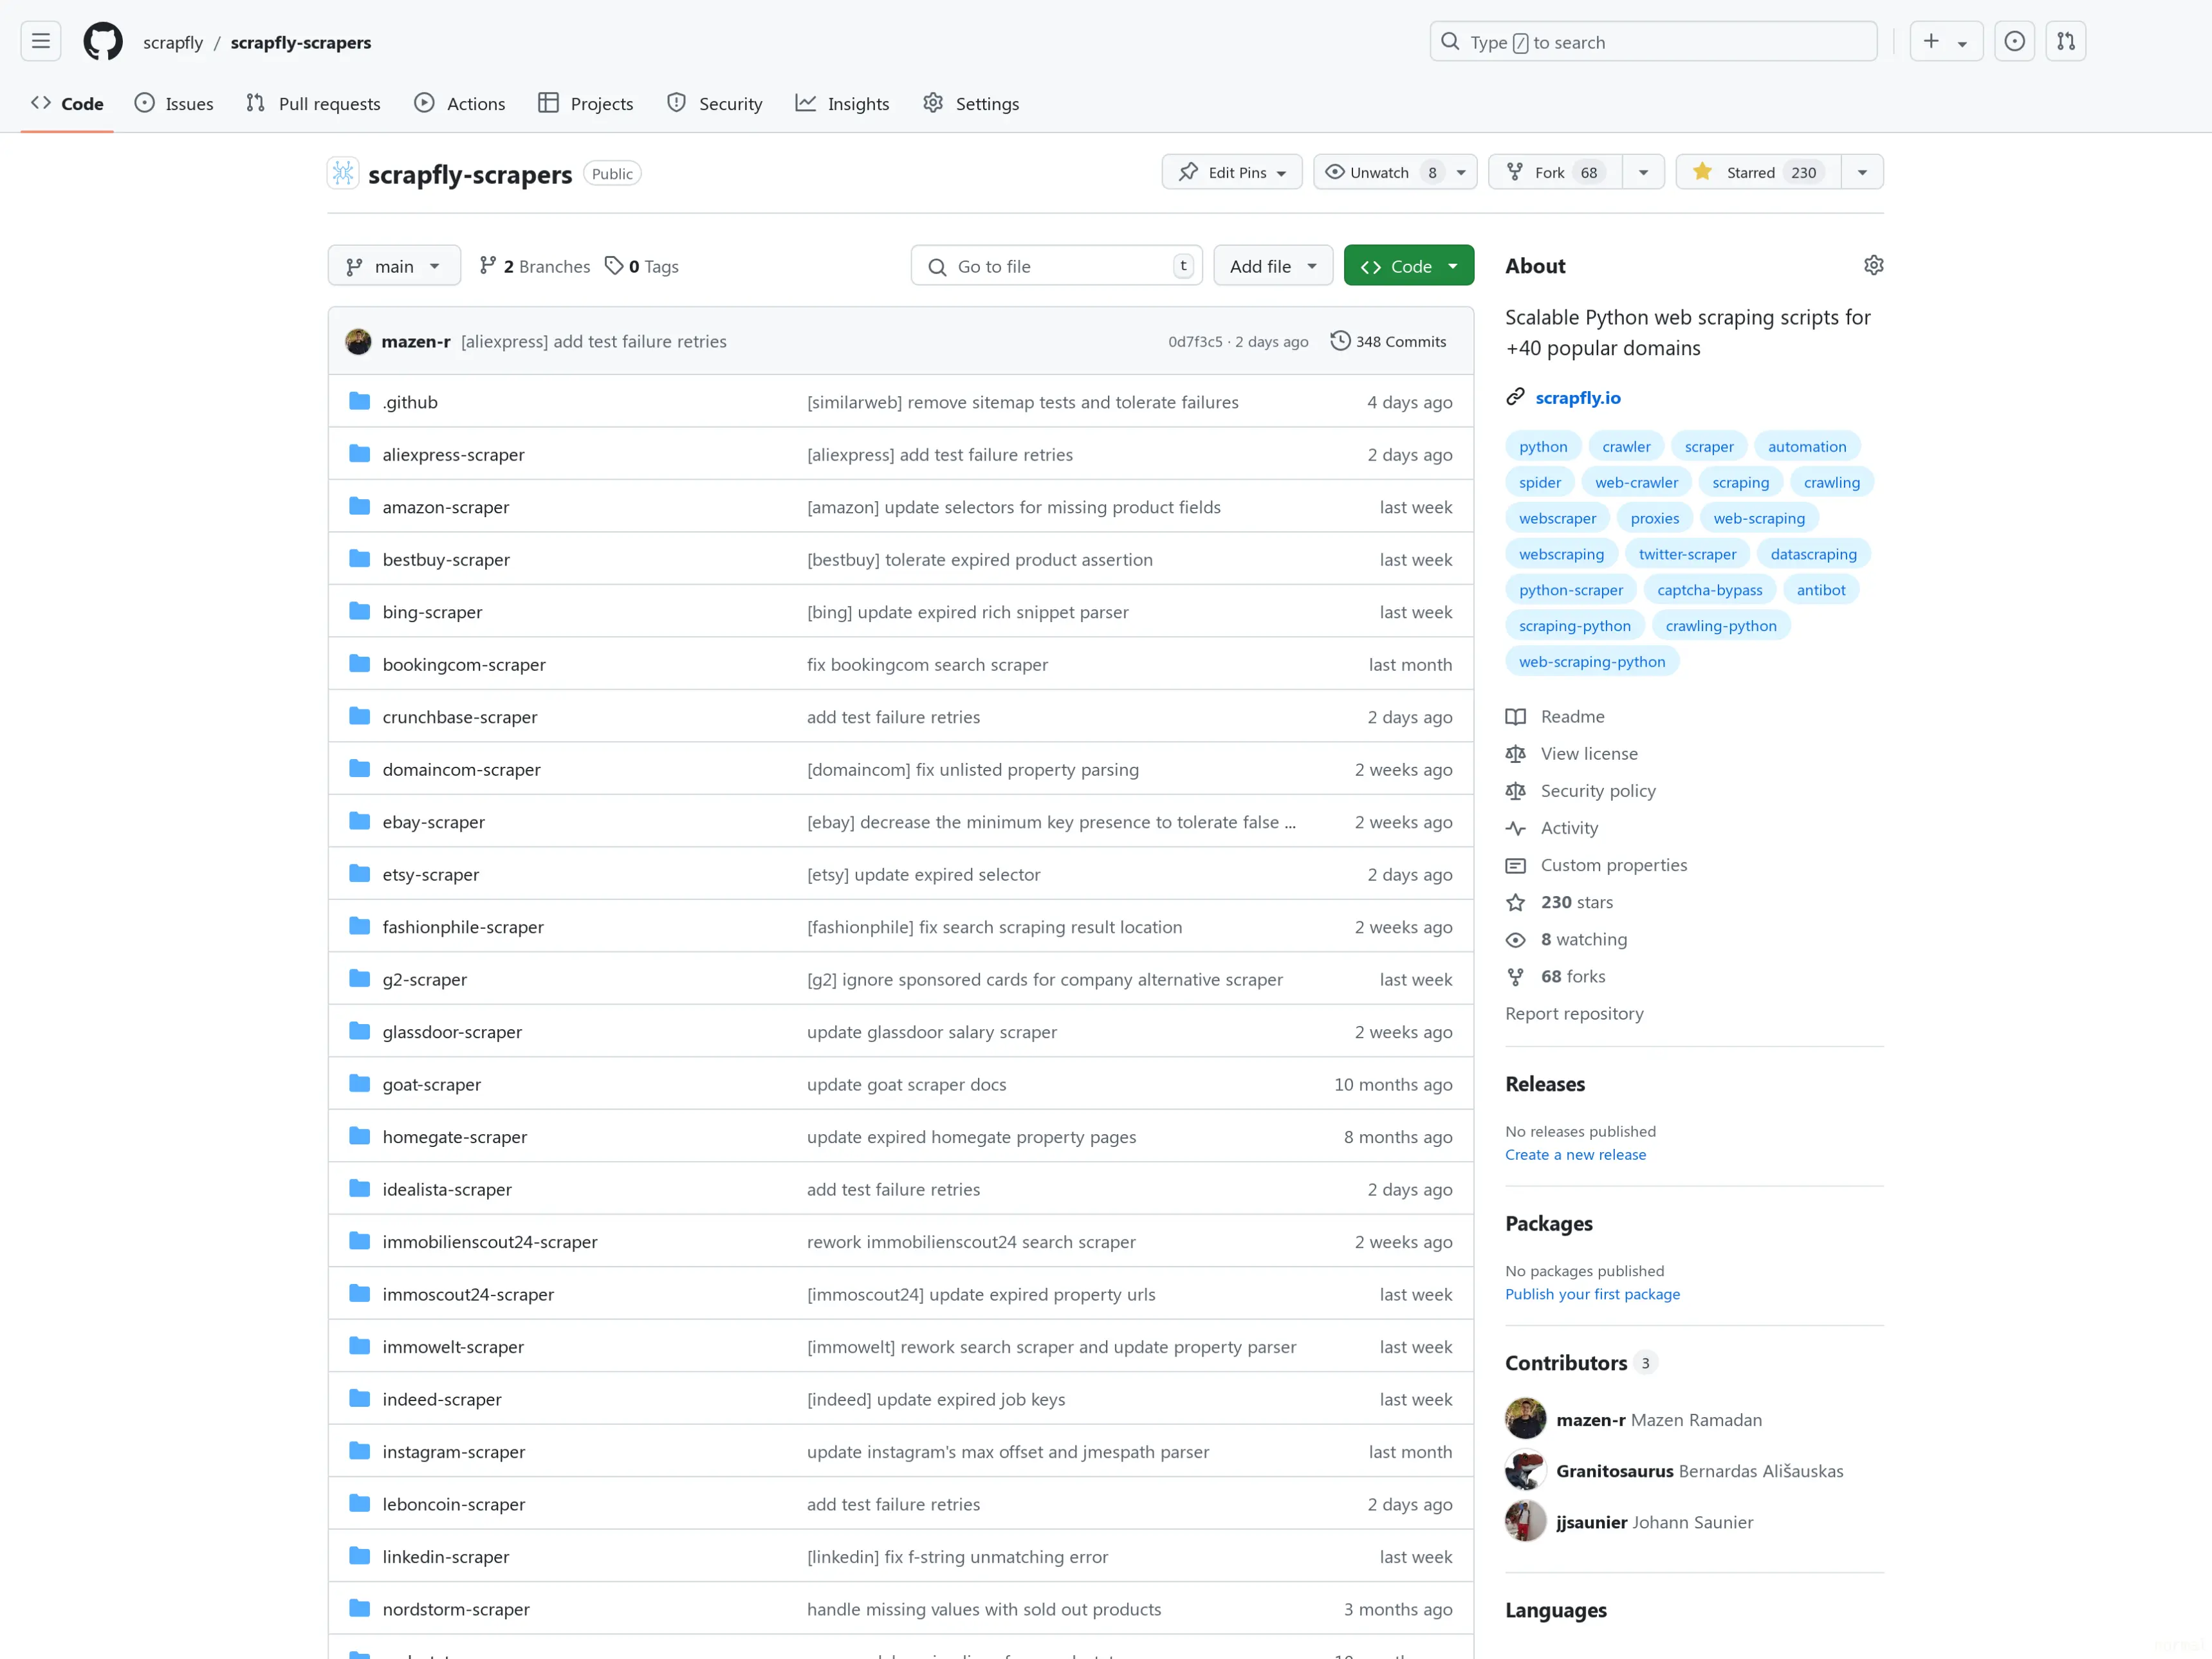Open the About section settings gear
This screenshot has height=1659, width=2212.
(1873, 264)
